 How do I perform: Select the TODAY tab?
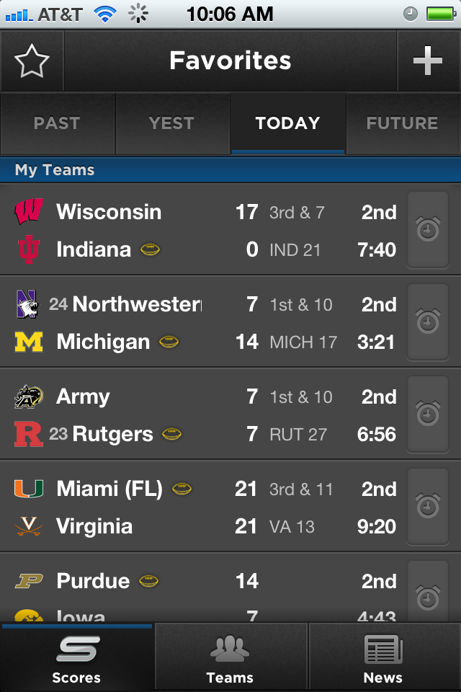point(287,123)
